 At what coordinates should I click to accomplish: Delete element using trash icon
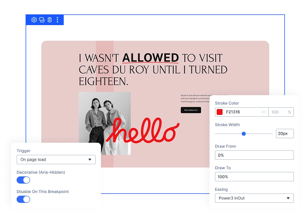coord(49,20)
